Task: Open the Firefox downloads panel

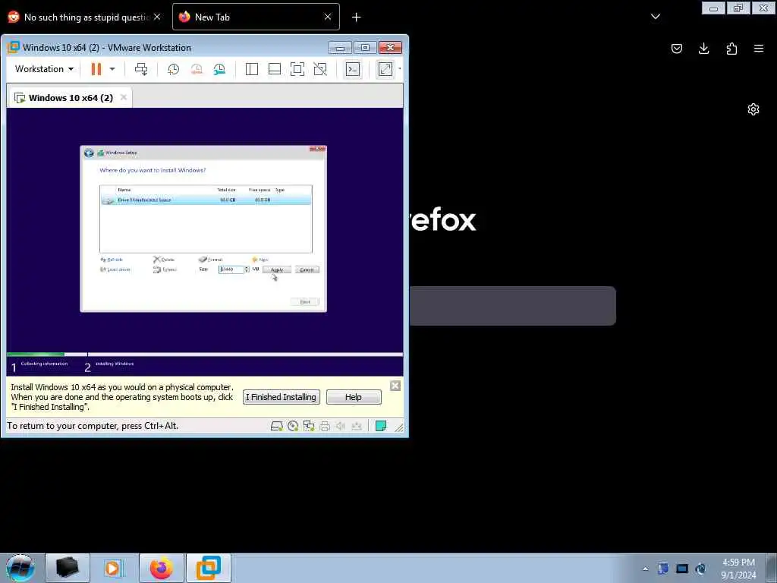Action: point(703,49)
